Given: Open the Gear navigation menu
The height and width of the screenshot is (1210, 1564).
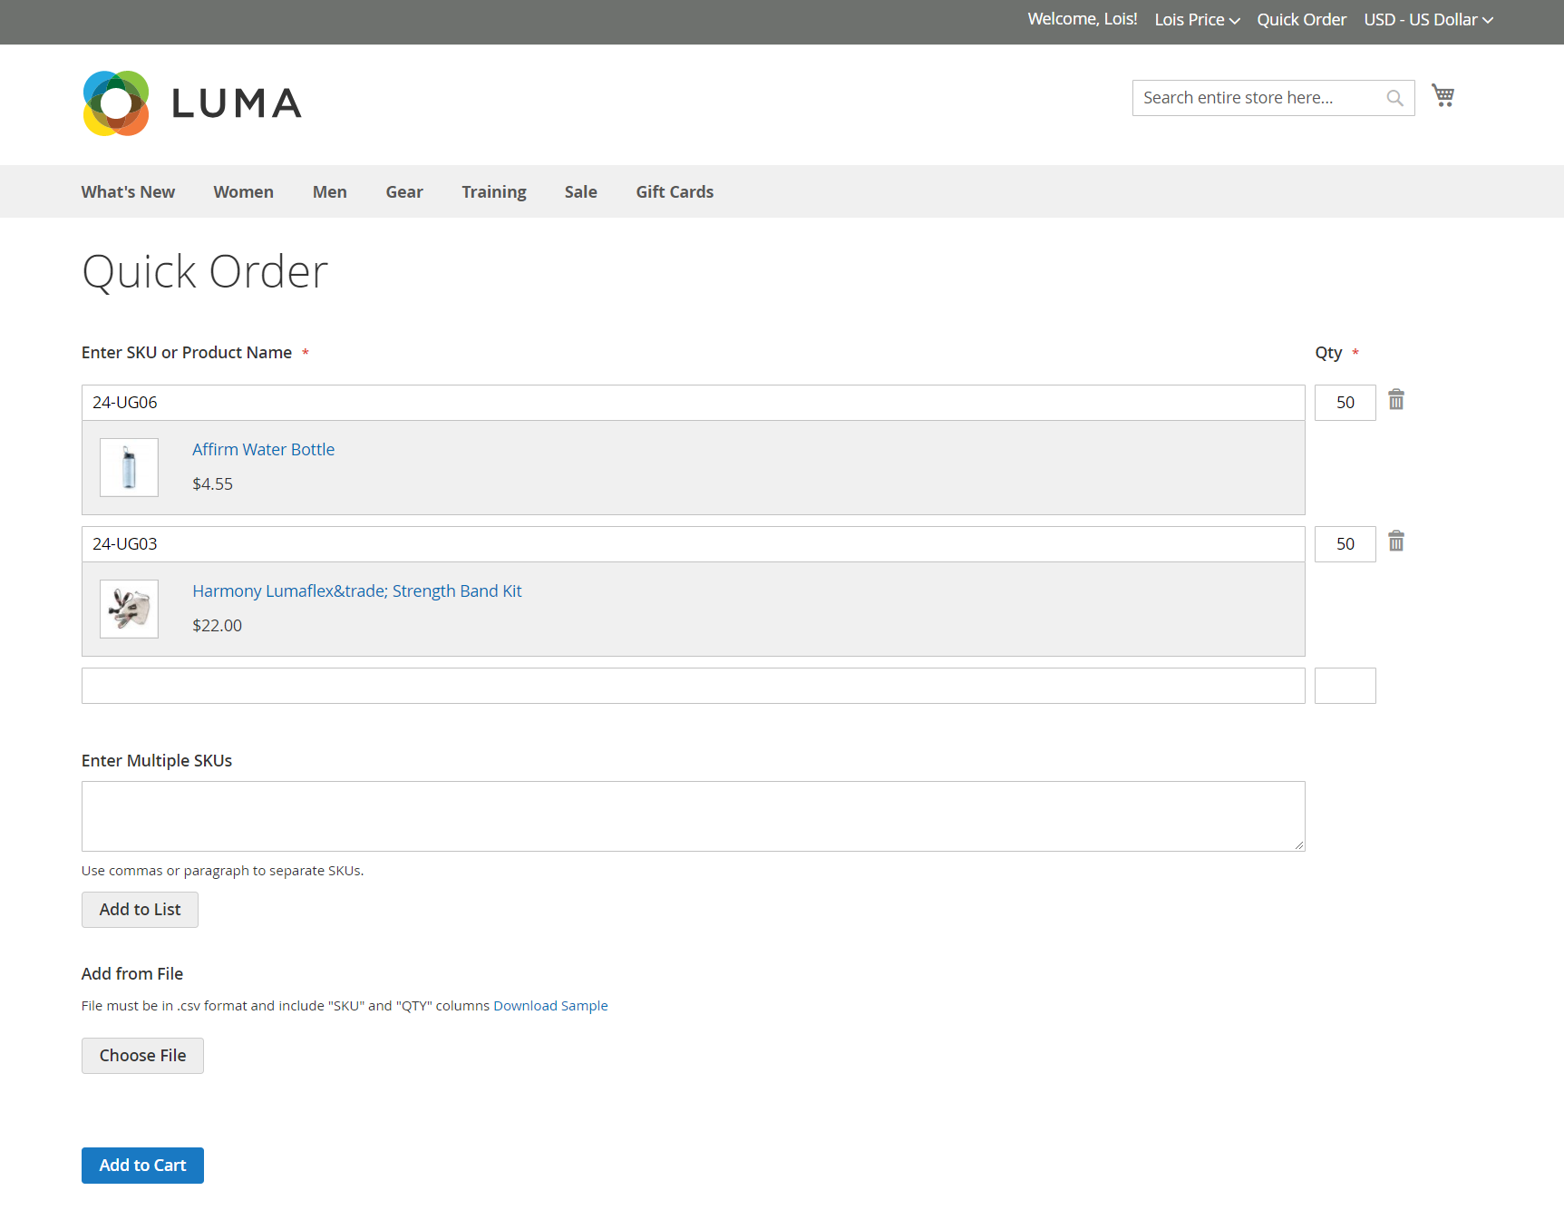Looking at the screenshot, I should [x=403, y=191].
